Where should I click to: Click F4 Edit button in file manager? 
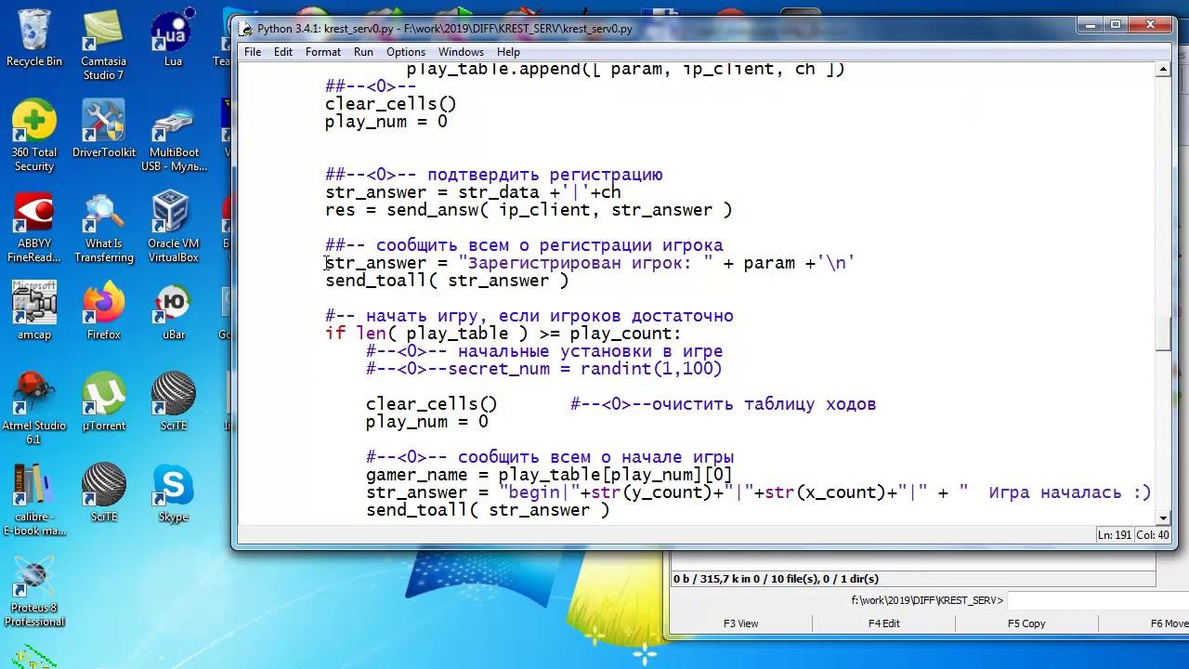pyautogui.click(x=884, y=623)
